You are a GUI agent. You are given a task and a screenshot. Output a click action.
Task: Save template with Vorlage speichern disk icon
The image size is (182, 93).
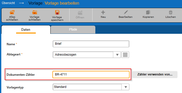click(57, 12)
